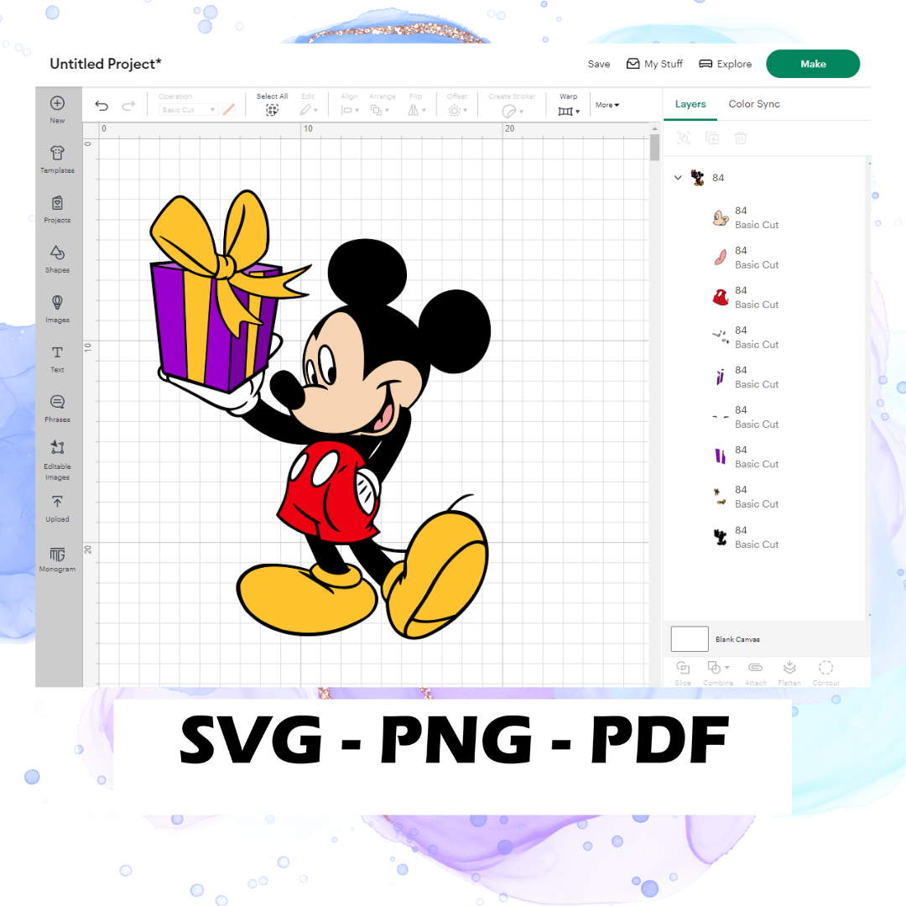Screen dimensions: 906x906
Task: Undo the last action
Action: 102,106
